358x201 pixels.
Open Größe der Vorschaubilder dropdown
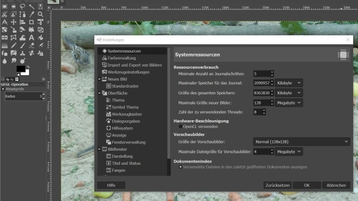(302, 142)
